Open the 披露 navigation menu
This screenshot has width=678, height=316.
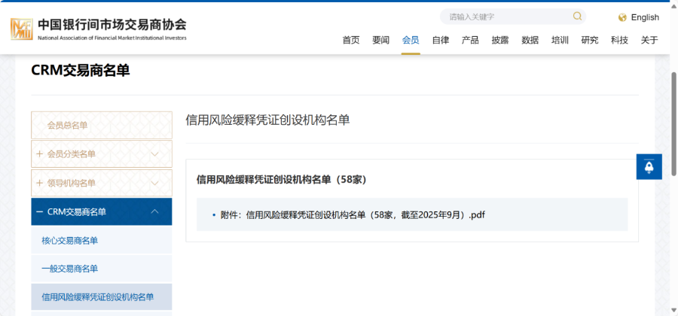pyautogui.click(x=499, y=41)
